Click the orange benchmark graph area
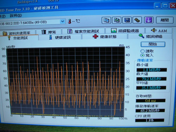 (x=66, y=82)
